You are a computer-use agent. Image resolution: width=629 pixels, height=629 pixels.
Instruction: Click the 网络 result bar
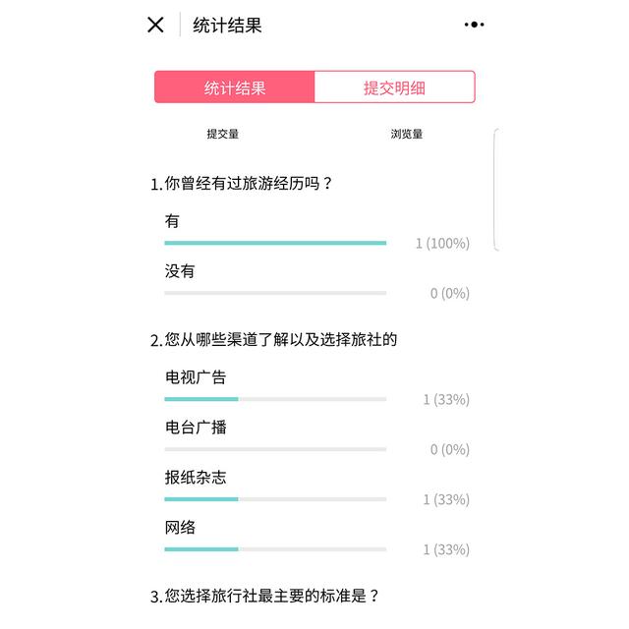pyautogui.click(x=275, y=549)
